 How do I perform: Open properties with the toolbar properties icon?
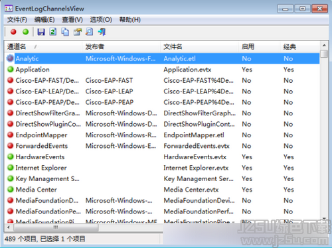click(x=78, y=32)
